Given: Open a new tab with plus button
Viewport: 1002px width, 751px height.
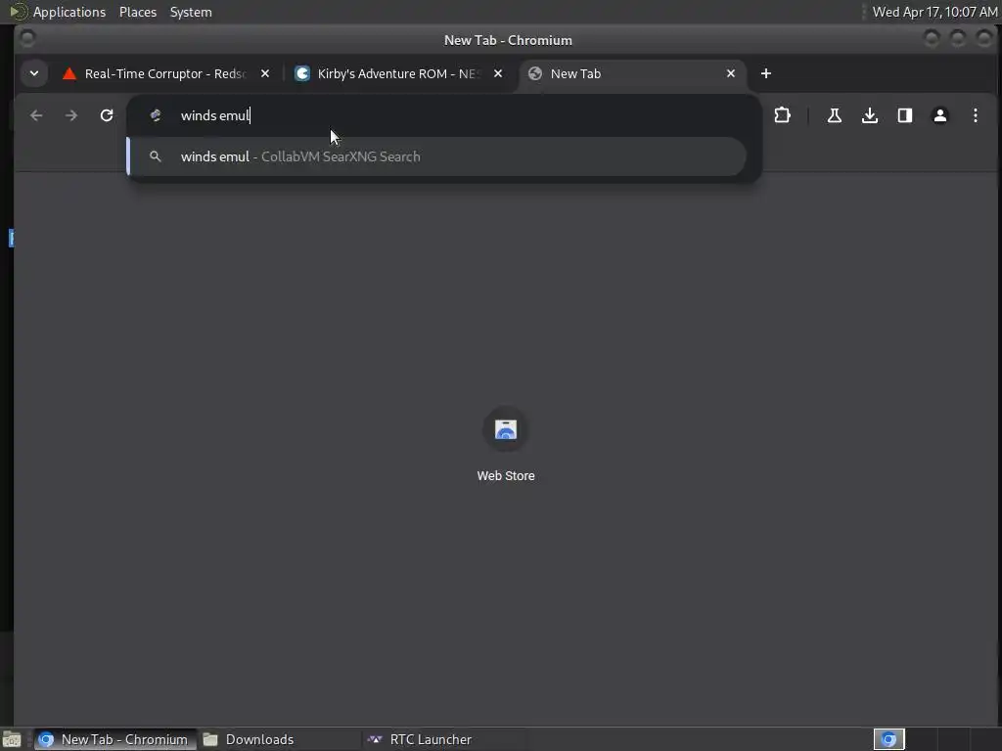Looking at the screenshot, I should tap(765, 73).
